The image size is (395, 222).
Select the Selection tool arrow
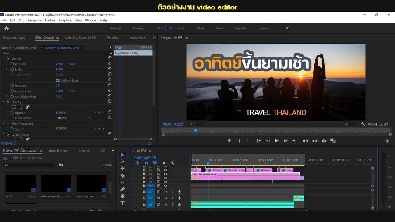[x=122, y=154]
